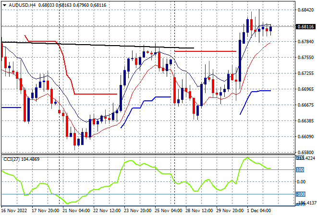
Task: Click the 0.68420 price scale label
Action: pyautogui.click(x=305, y=10)
